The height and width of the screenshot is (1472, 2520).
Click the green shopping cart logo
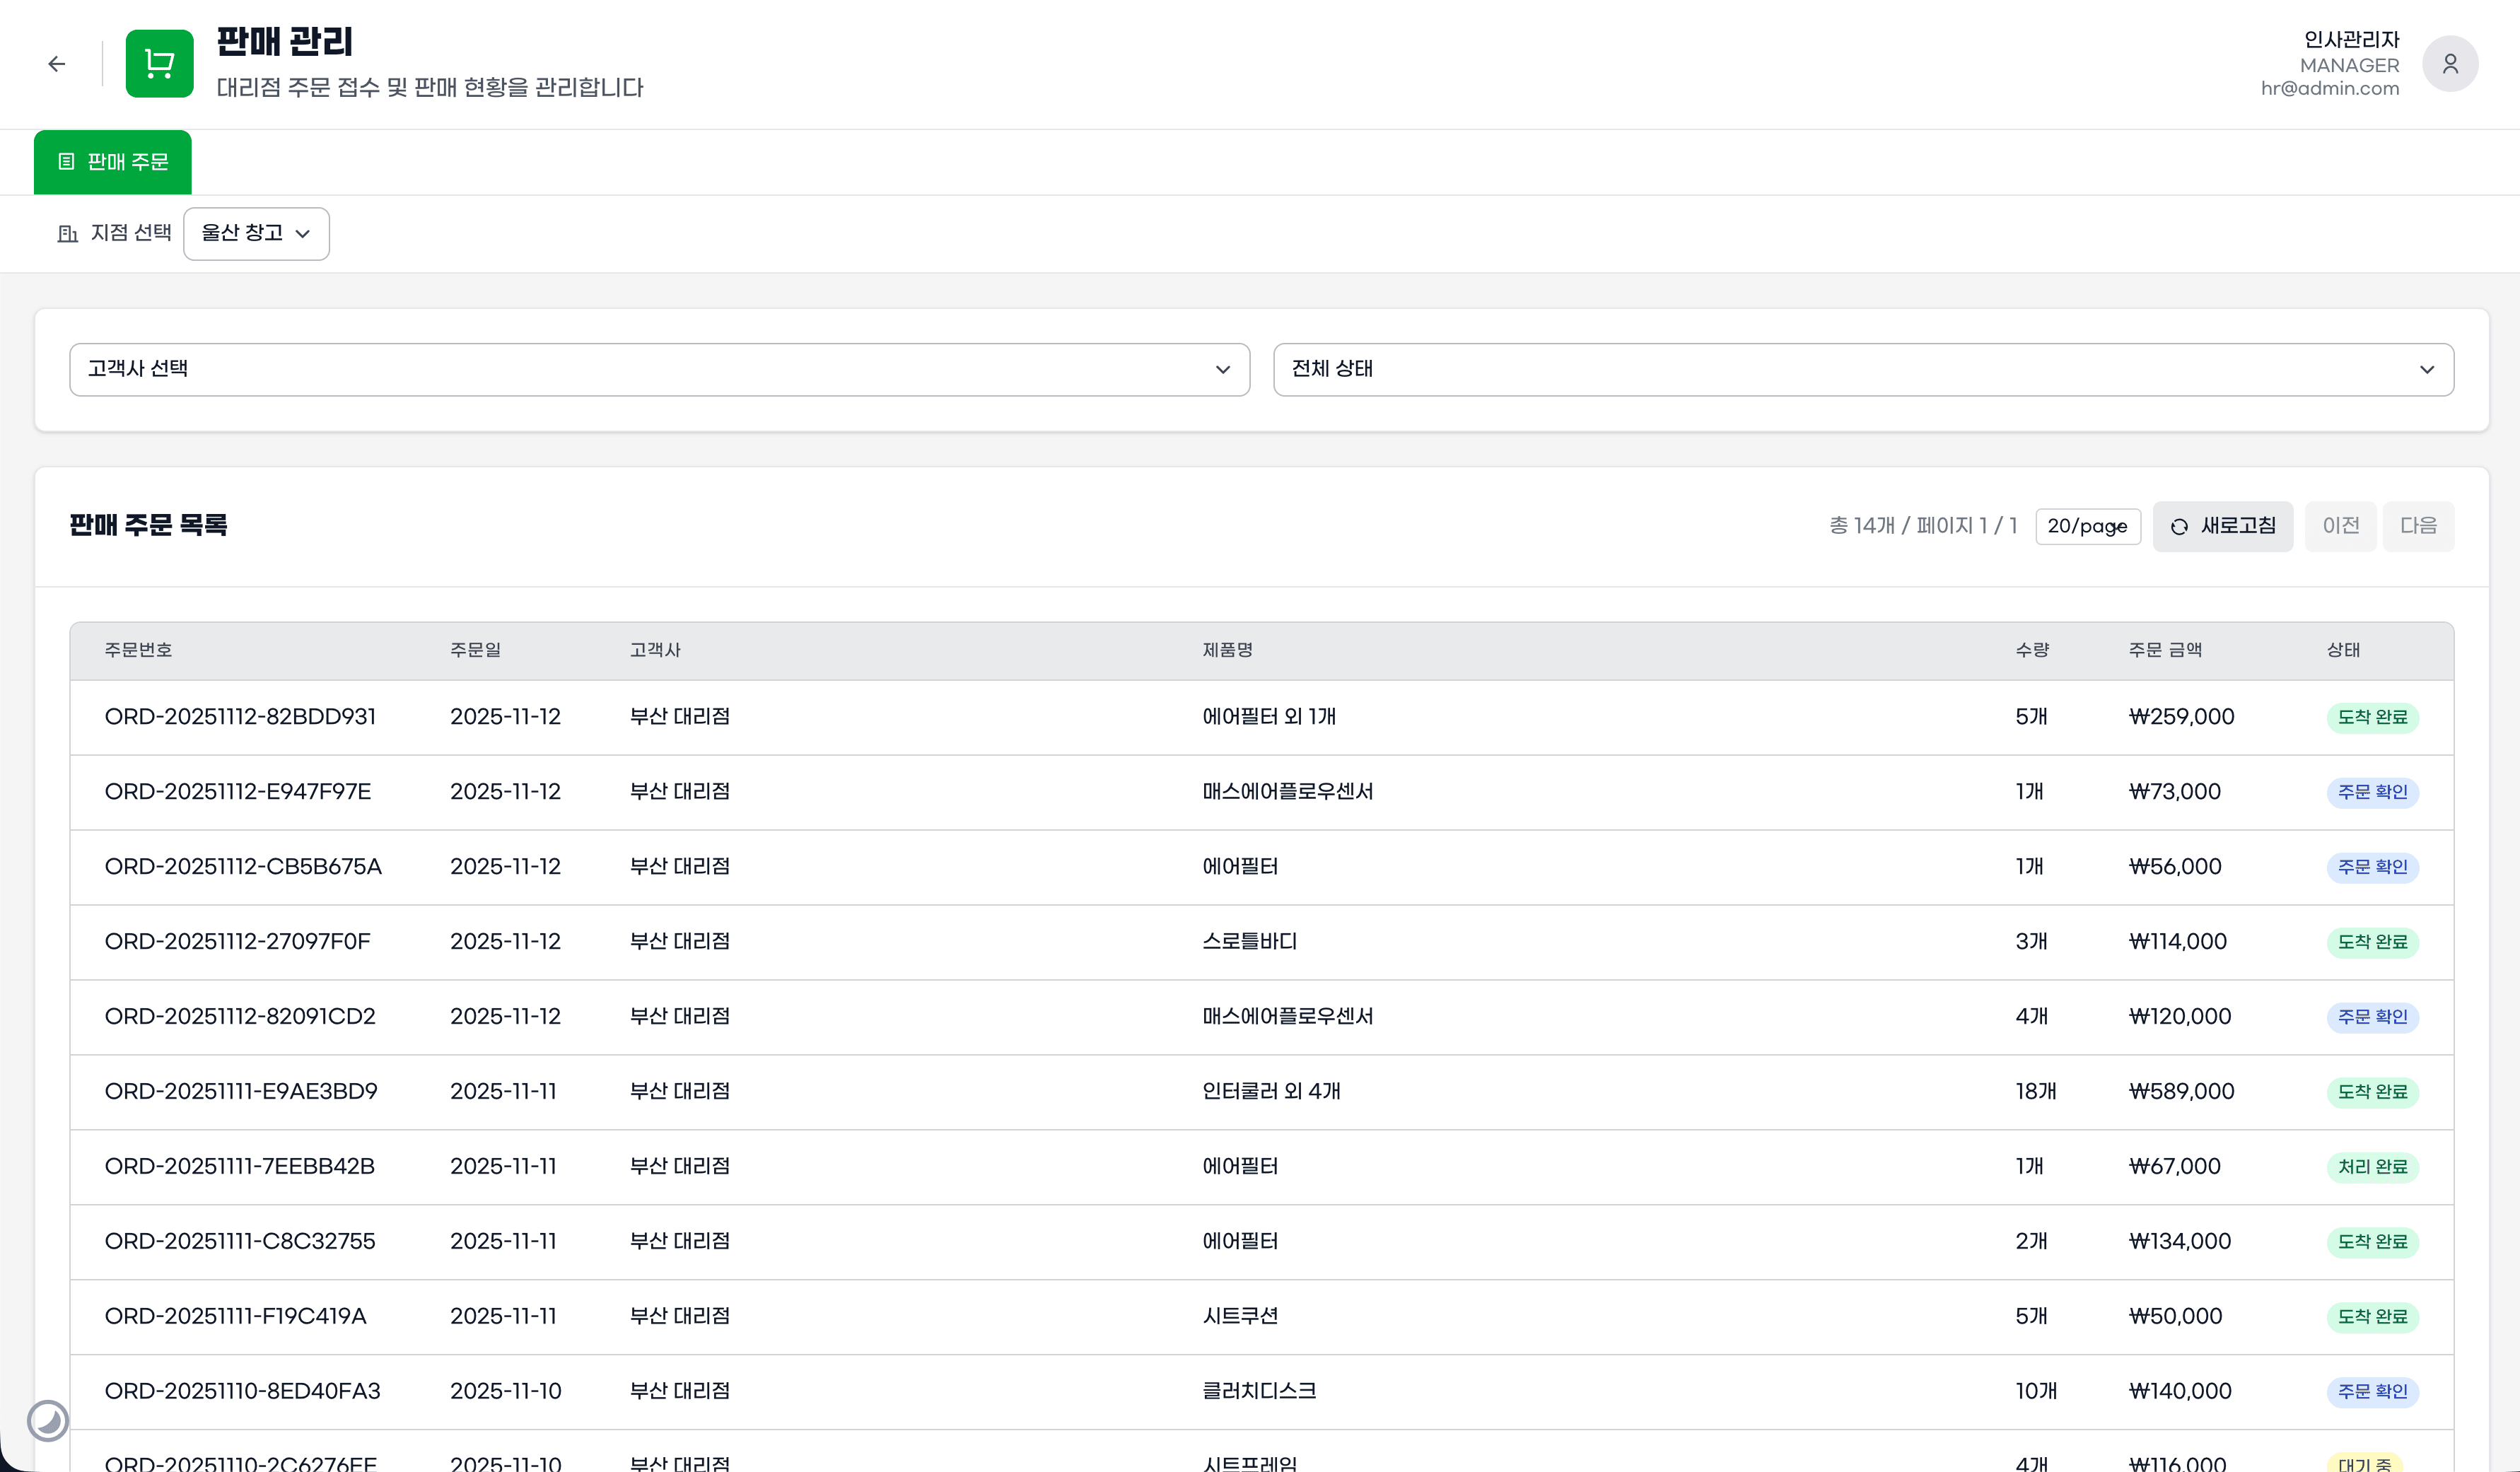click(159, 64)
